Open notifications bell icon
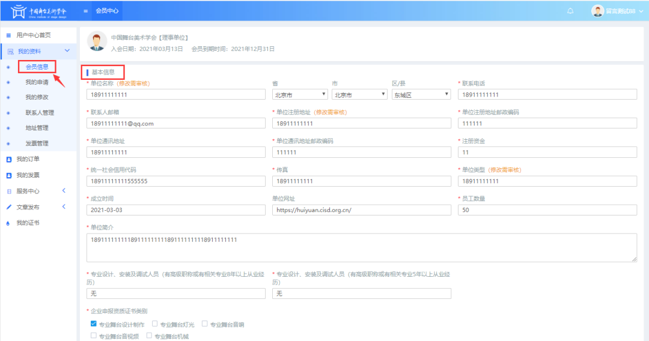The height and width of the screenshot is (341, 649). (x=570, y=11)
